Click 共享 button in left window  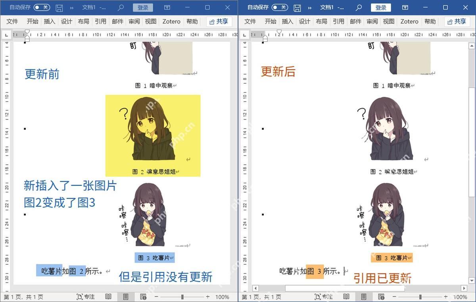point(219,21)
